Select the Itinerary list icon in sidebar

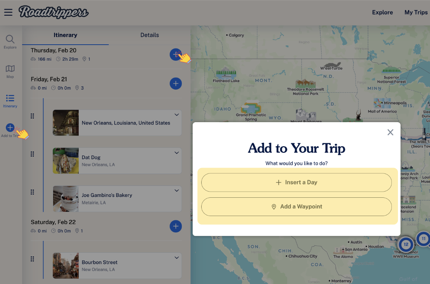tap(10, 98)
